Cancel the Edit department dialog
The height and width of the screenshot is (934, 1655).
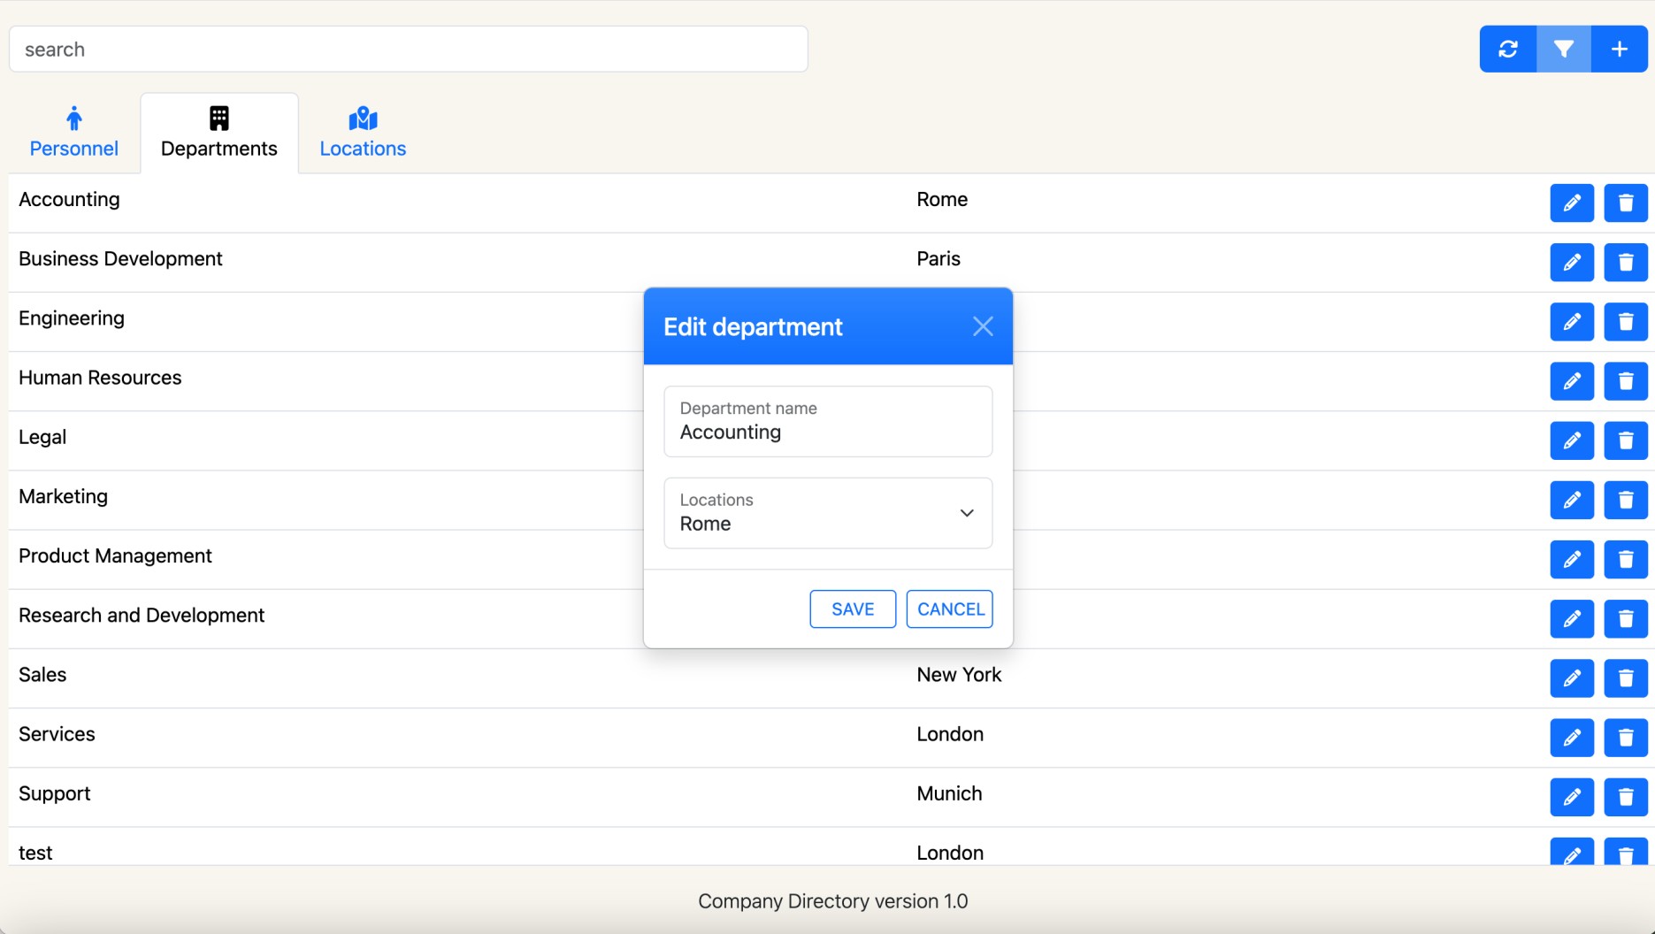pos(949,609)
